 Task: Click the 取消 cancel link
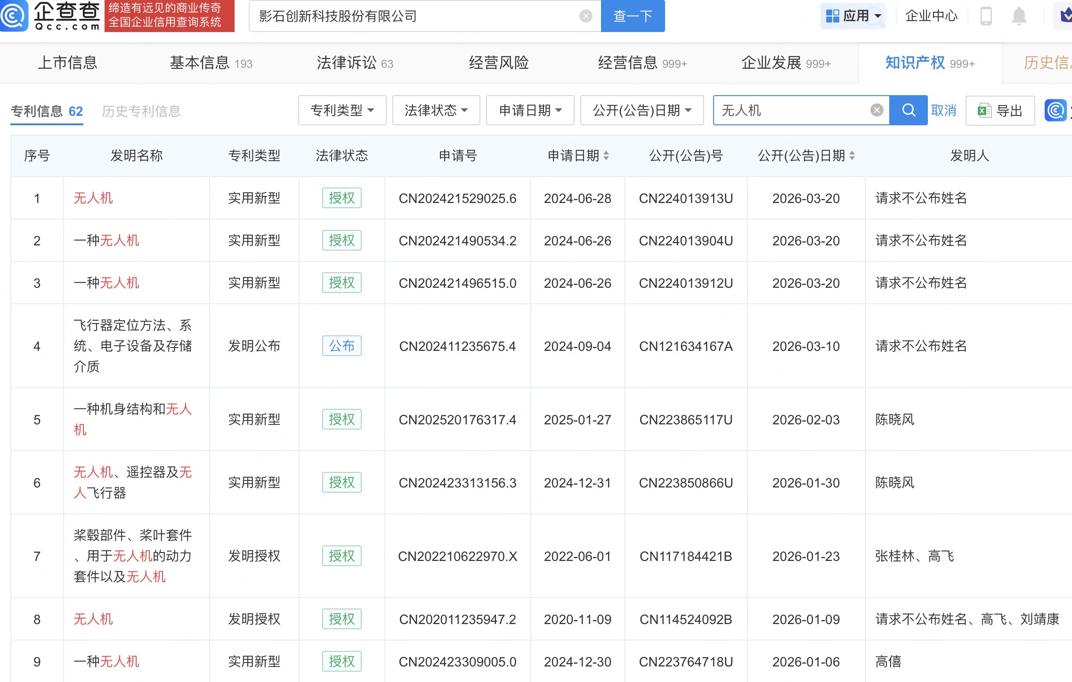click(943, 111)
